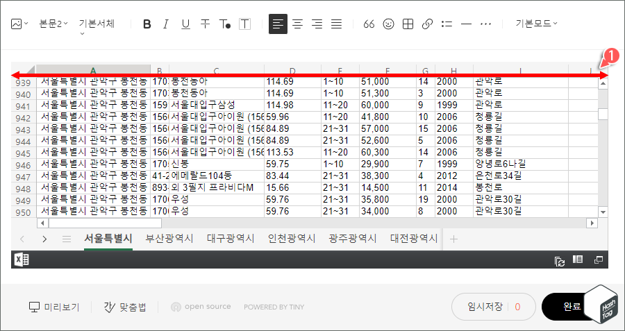
Task: Switch to the 부산광역시 sheet tab
Action: click(169, 239)
